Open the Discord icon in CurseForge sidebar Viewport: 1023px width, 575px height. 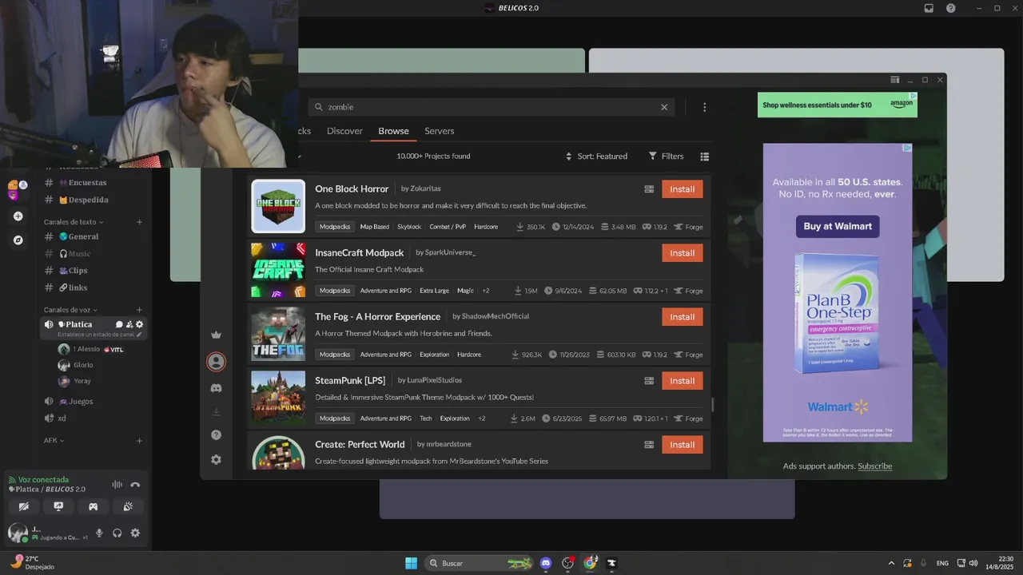[x=216, y=388]
